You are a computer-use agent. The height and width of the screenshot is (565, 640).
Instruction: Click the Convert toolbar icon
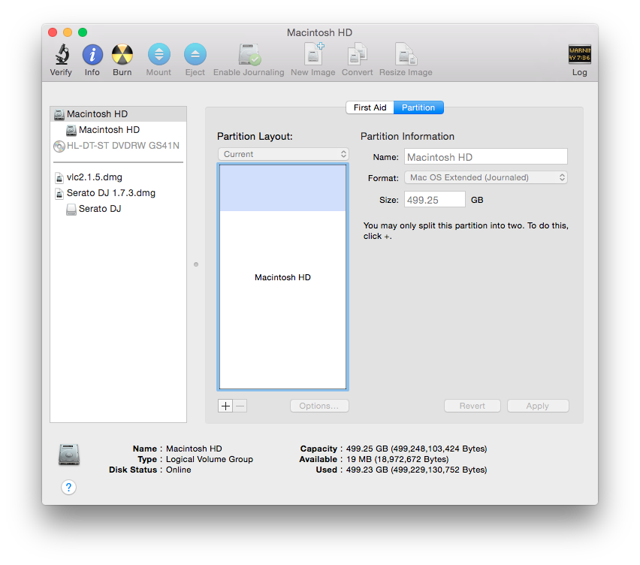pyautogui.click(x=357, y=54)
